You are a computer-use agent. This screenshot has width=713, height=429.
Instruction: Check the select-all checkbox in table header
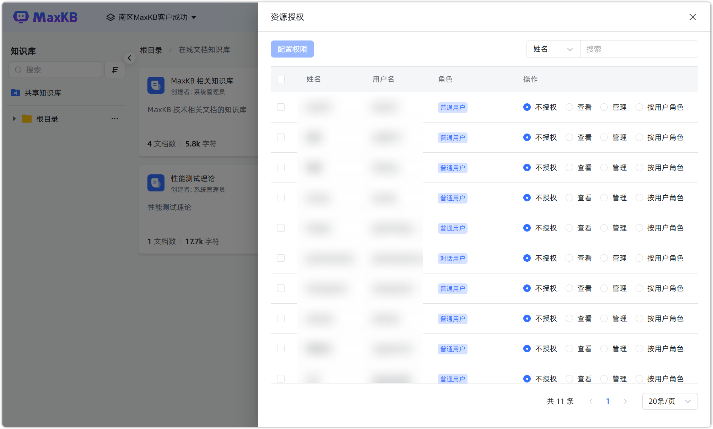(281, 80)
